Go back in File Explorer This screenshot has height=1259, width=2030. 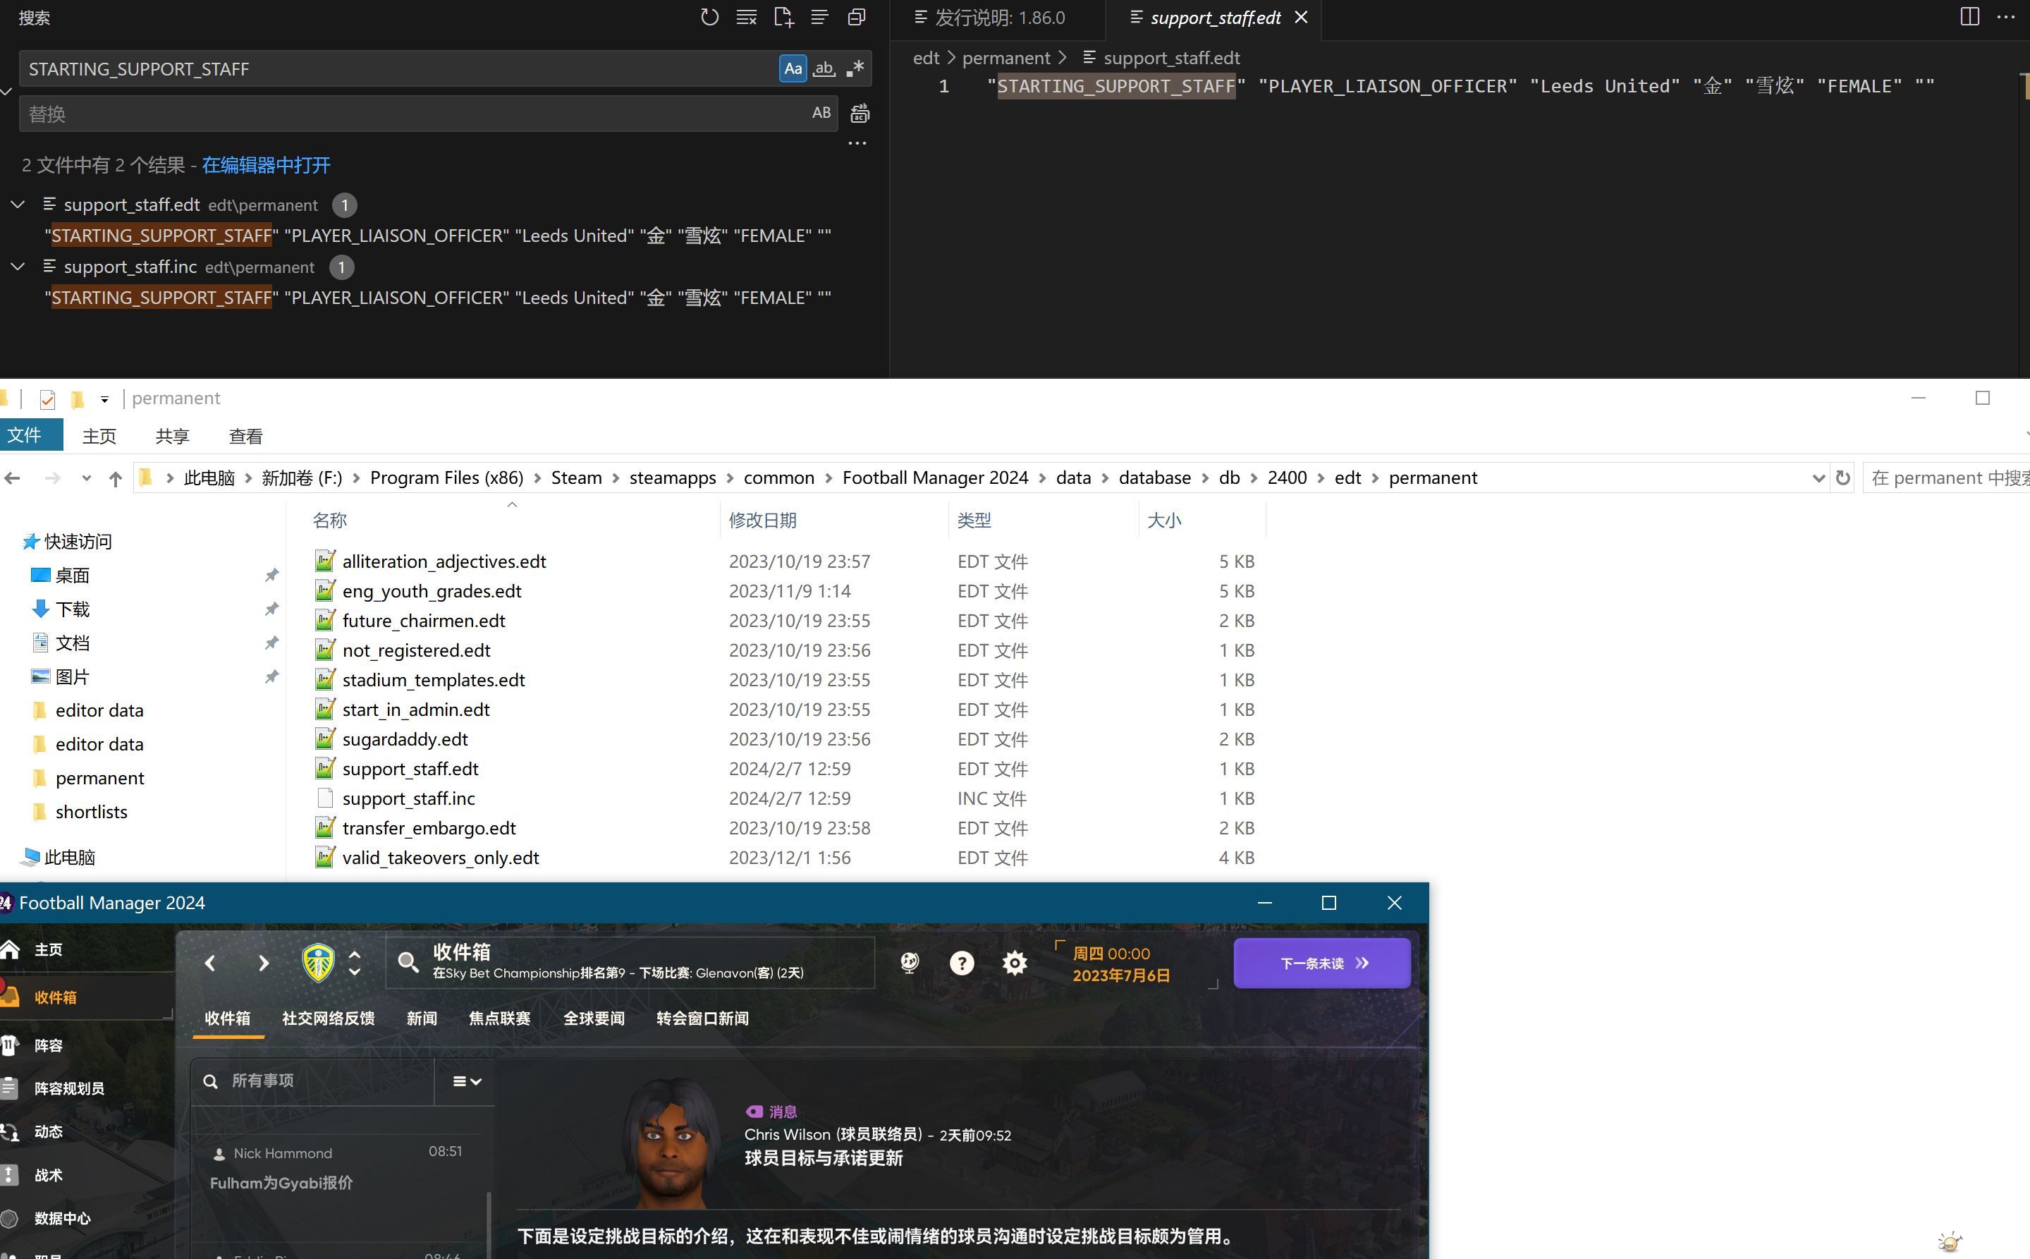coord(12,478)
